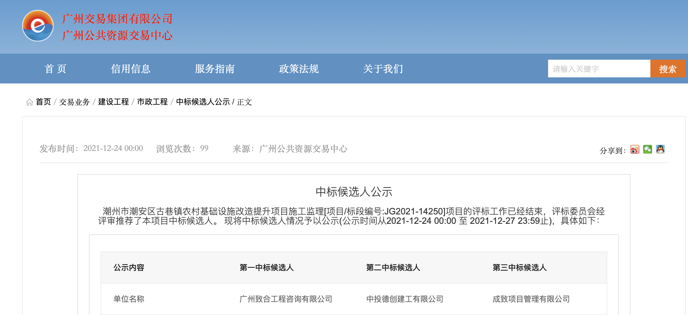This screenshot has height=315, width=688.
Task: Open the 建设工程 breadcrumb link
Action: [113, 102]
